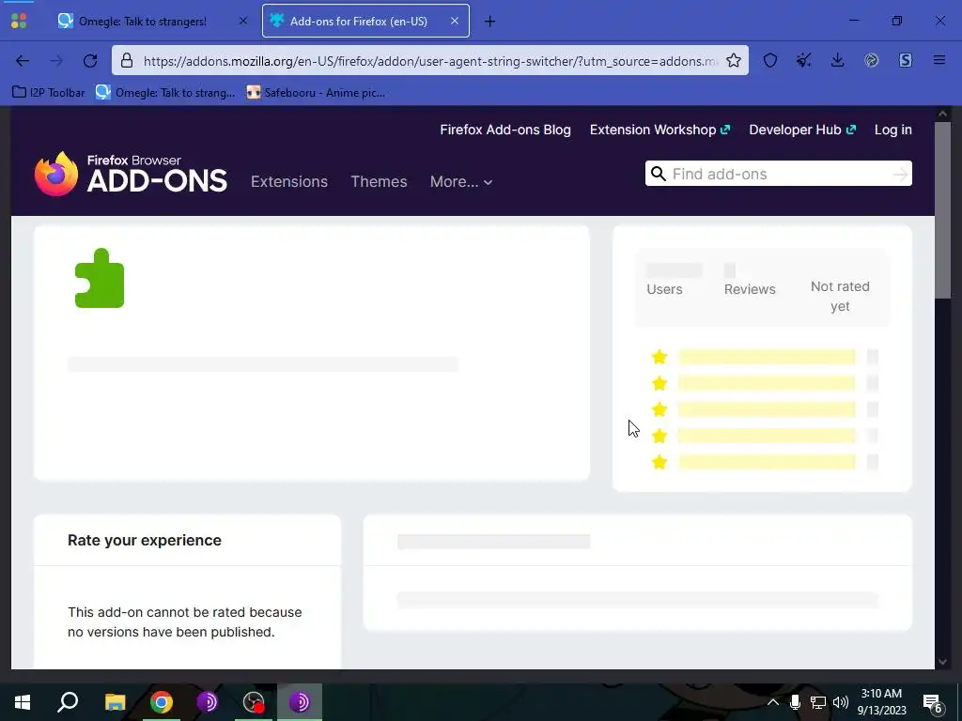Image resolution: width=962 pixels, height=721 pixels.
Task: Click Log in
Action: pyautogui.click(x=892, y=130)
